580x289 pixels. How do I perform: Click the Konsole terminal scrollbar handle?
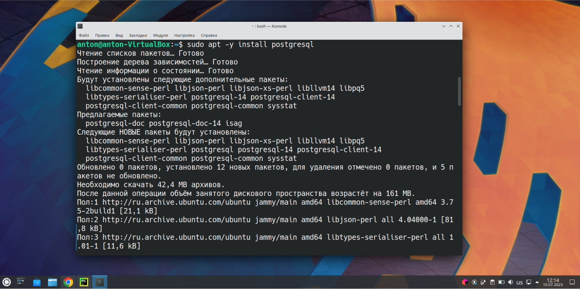coord(459,92)
